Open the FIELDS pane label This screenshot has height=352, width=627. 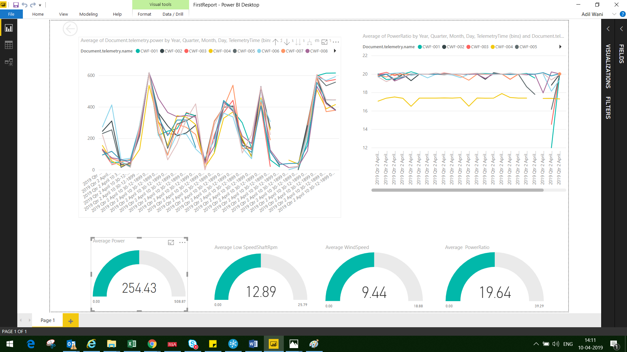621,54
